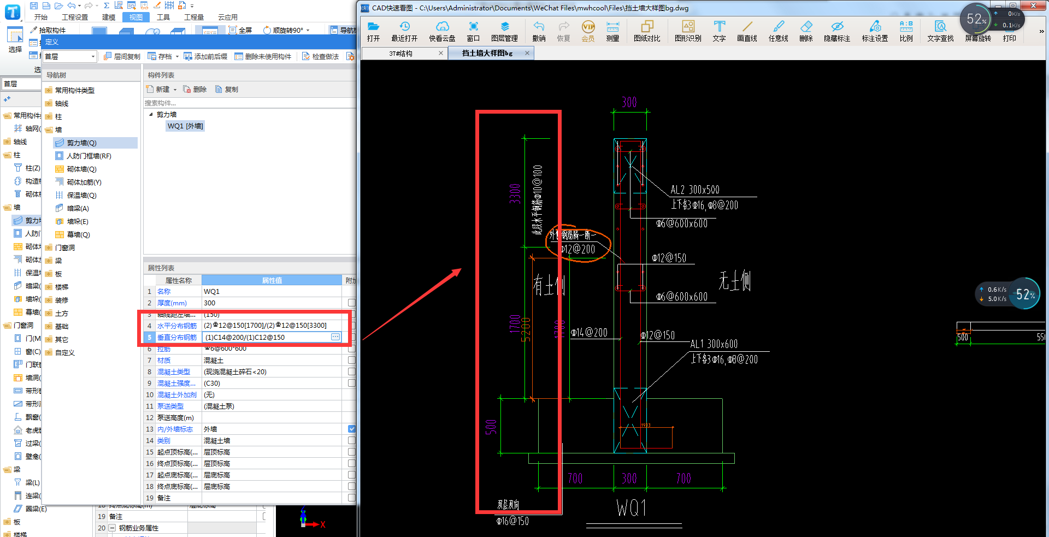This screenshot has width=1049, height=537.
Task: Toggle 隐藏标注 hide annotations
Action: click(837, 31)
